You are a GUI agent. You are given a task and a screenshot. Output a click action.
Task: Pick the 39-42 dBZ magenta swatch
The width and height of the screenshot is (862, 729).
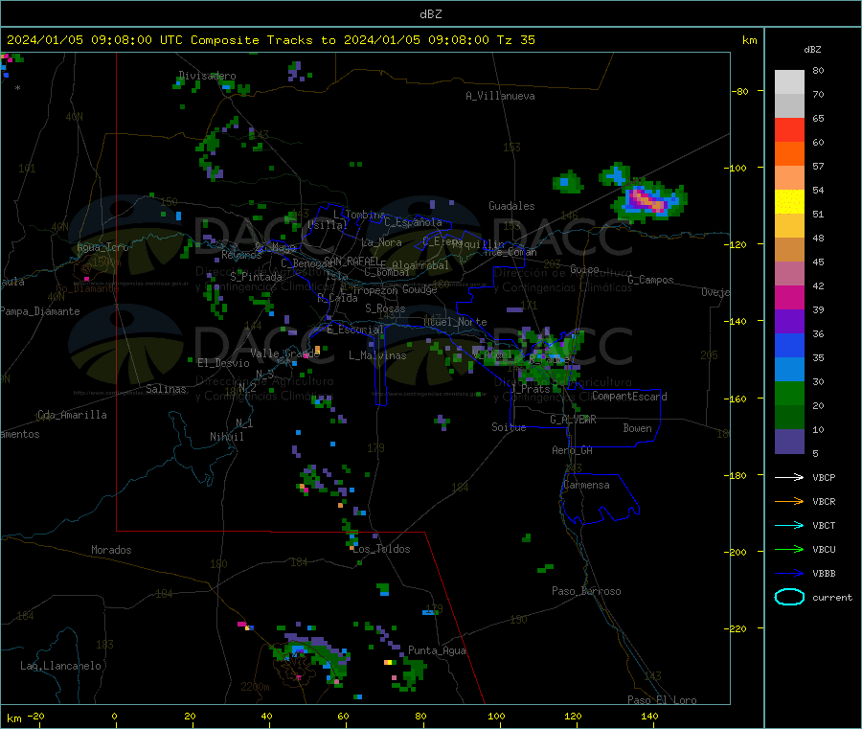point(789,297)
